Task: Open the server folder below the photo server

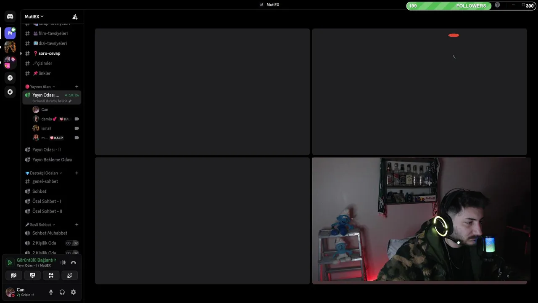Action: (10, 62)
